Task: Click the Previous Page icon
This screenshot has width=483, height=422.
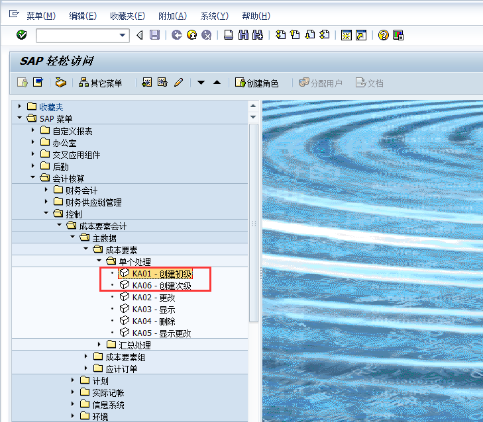Action: [295, 35]
